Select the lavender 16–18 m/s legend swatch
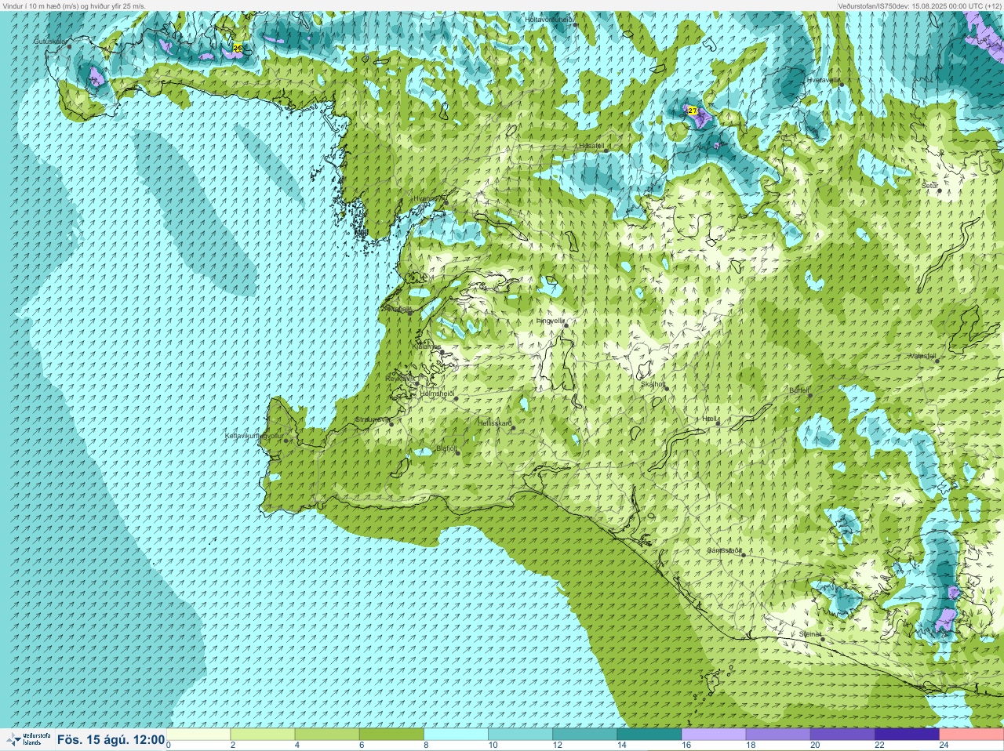The height and width of the screenshot is (751, 1004). tap(714, 735)
